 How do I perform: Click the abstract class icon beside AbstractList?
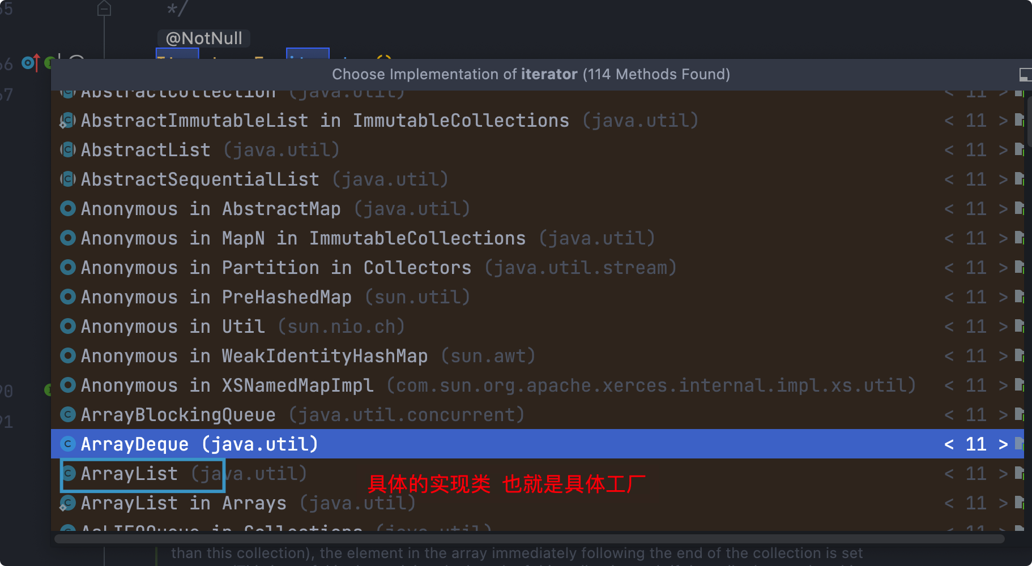(68, 150)
